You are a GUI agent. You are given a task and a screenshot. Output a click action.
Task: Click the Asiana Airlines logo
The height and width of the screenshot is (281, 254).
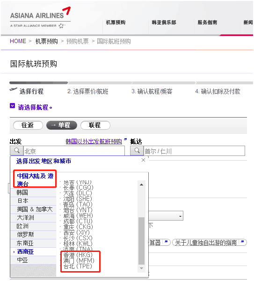click(40, 17)
